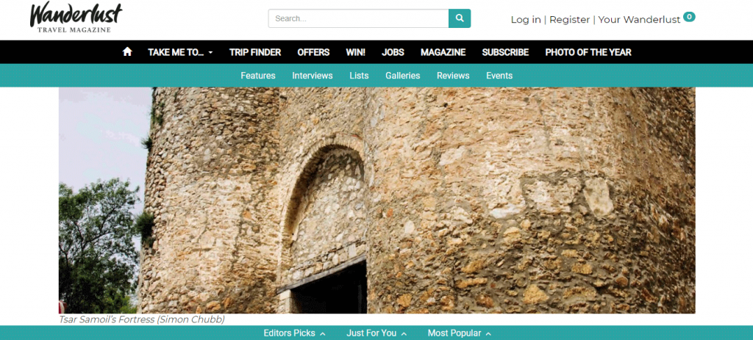
Task: Open the Magazine menu item
Action: click(x=443, y=52)
